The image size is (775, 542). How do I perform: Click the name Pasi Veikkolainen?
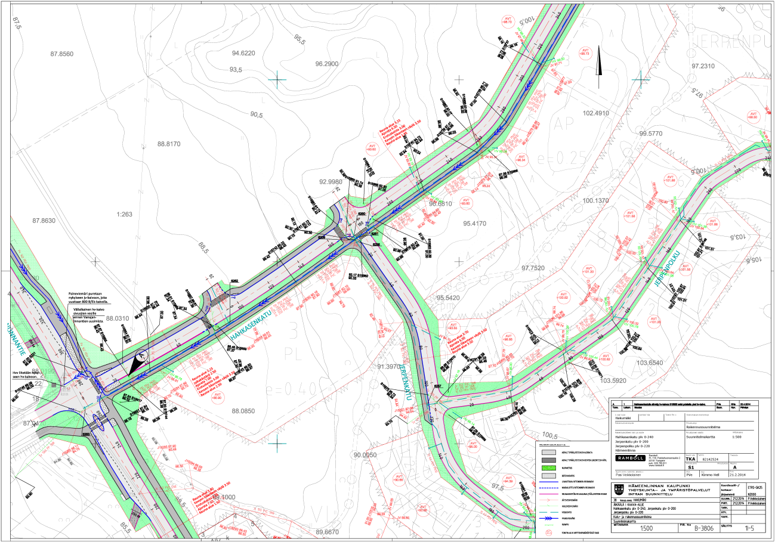[x=628, y=475]
